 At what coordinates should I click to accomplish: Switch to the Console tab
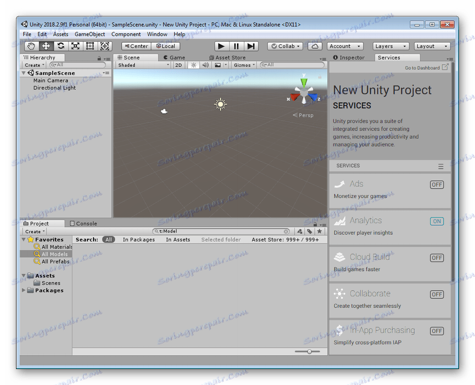click(x=83, y=224)
